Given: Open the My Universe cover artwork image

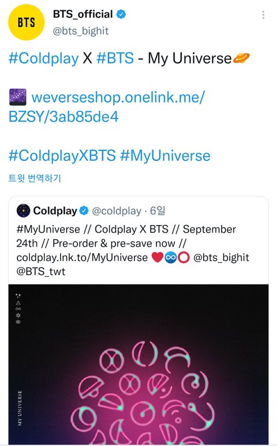Looking at the screenshot, I should click(138, 365).
